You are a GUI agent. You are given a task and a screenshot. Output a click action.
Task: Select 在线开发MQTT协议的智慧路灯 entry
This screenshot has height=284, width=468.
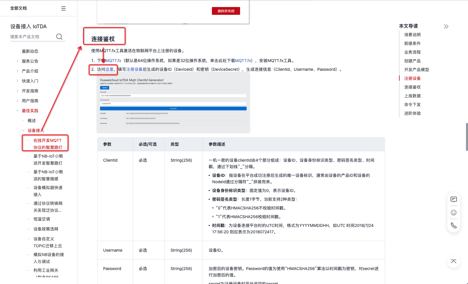[48, 144]
